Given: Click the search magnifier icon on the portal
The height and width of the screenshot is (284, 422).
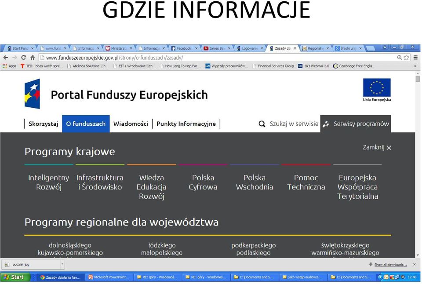Looking at the screenshot, I should pyautogui.click(x=262, y=124).
